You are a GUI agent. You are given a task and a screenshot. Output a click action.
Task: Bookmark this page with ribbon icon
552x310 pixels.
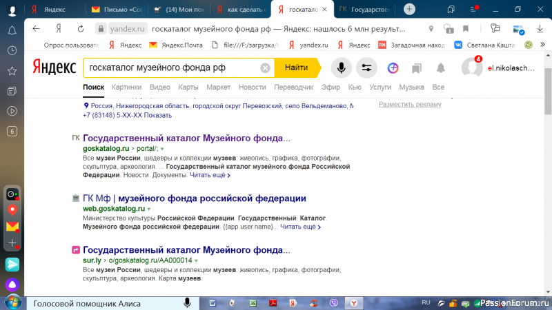[466, 29]
